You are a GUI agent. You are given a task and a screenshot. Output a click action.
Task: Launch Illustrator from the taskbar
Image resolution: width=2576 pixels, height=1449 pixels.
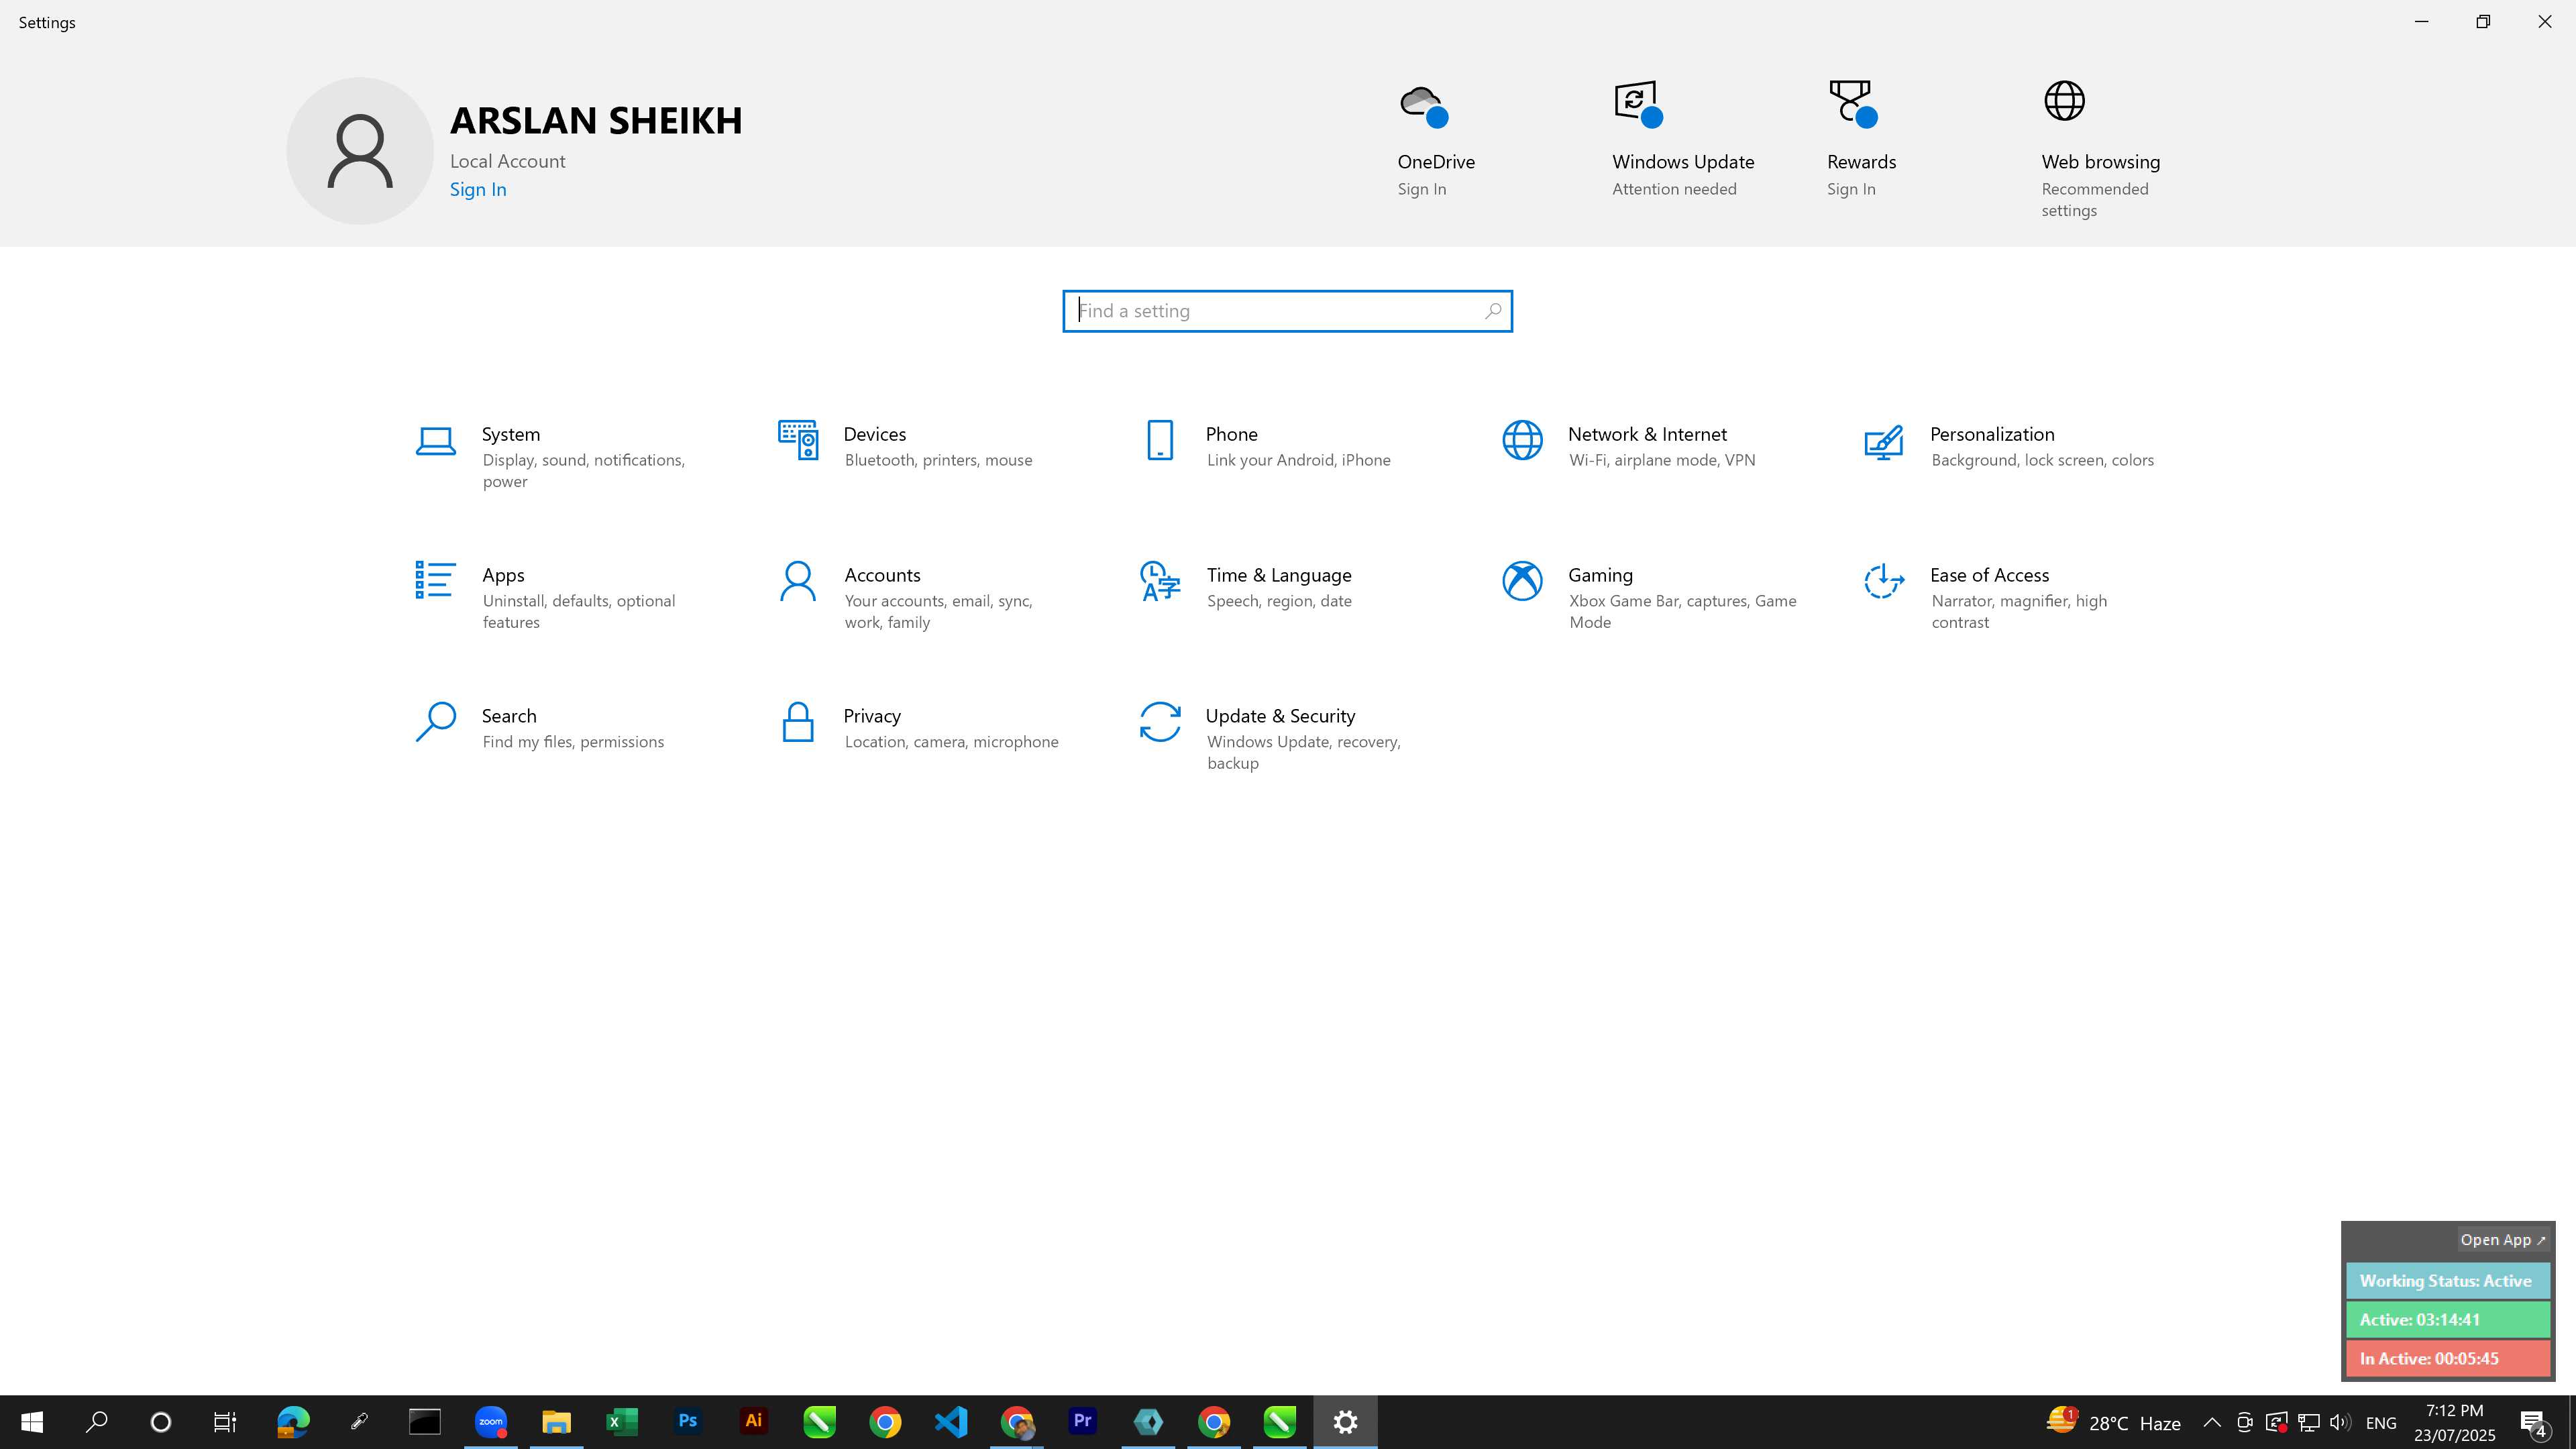(x=754, y=1422)
